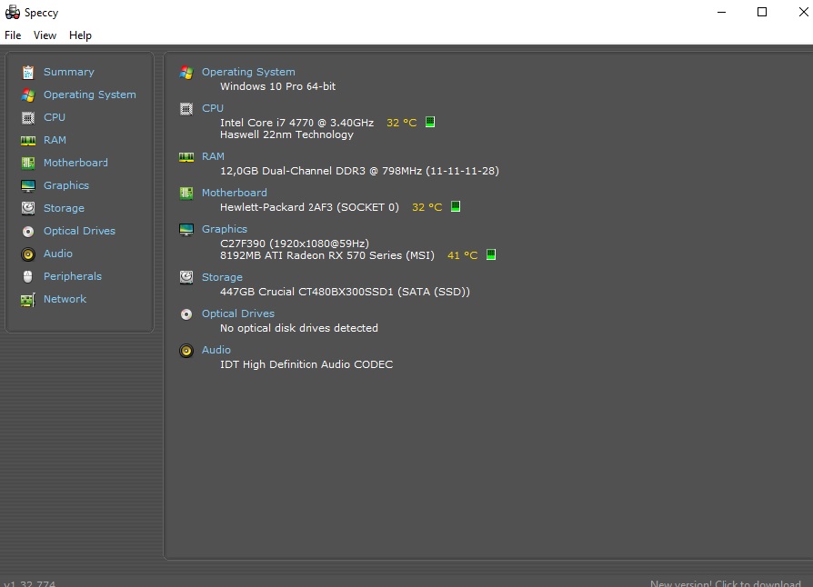
Task: Click the Network card icon in sidebar
Action: point(28,300)
